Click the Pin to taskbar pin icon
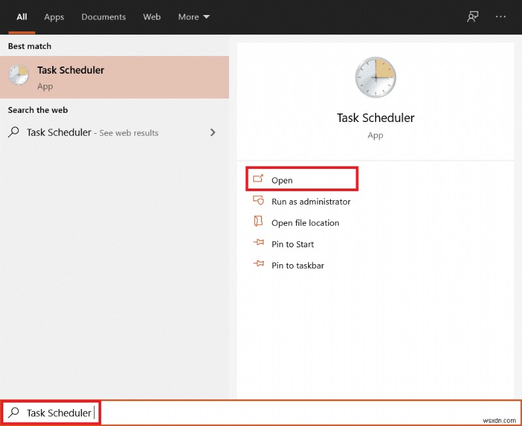This screenshot has height=426, width=522. [x=259, y=266]
